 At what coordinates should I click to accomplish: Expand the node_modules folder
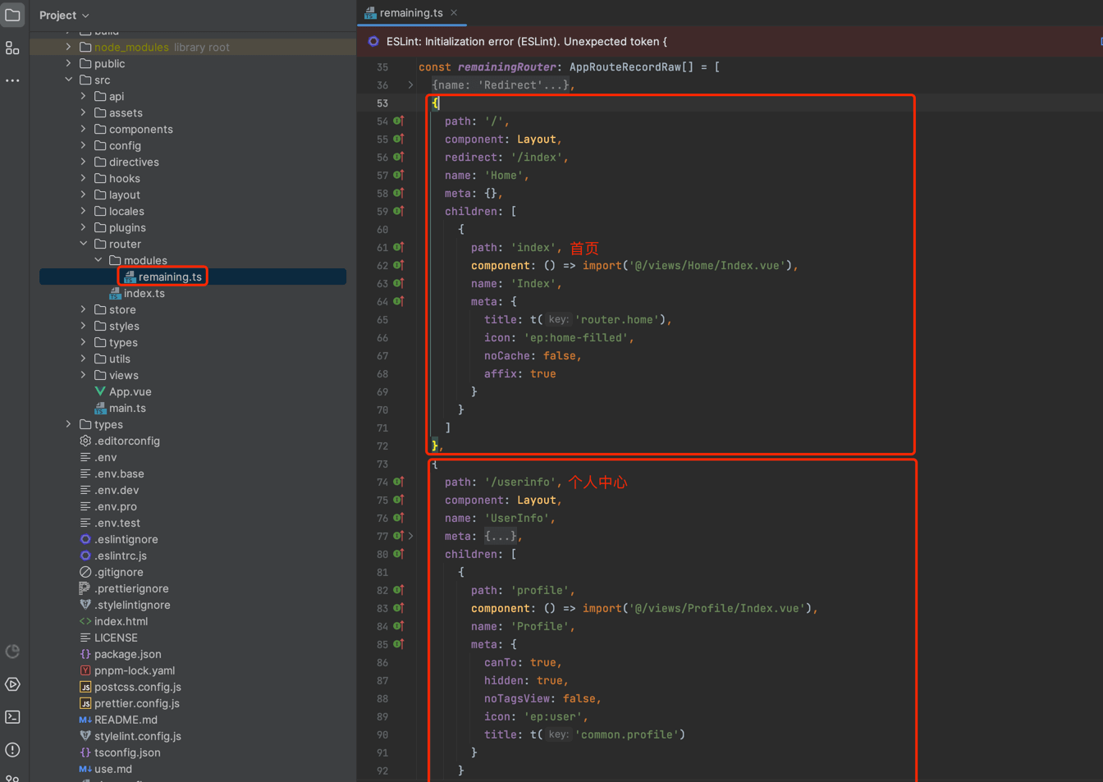(x=69, y=47)
